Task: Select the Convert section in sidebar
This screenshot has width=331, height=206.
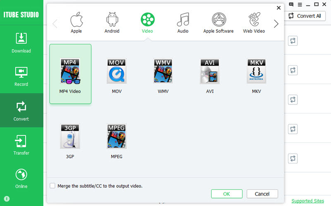Action: pos(22,110)
